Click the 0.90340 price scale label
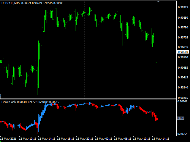The height and width of the screenshot is (142, 190). [183, 88]
